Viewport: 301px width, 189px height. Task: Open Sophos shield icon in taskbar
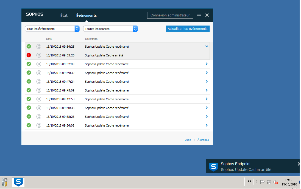pos(18,182)
